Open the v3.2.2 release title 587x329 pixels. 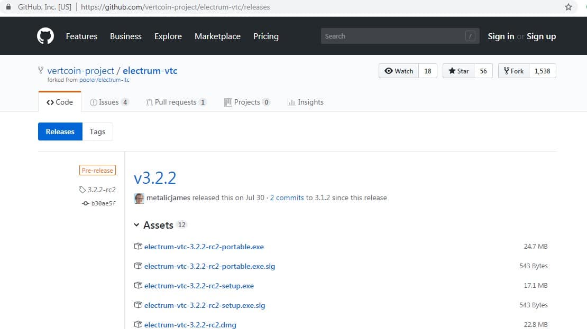pyautogui.click(x=155, y=178)
